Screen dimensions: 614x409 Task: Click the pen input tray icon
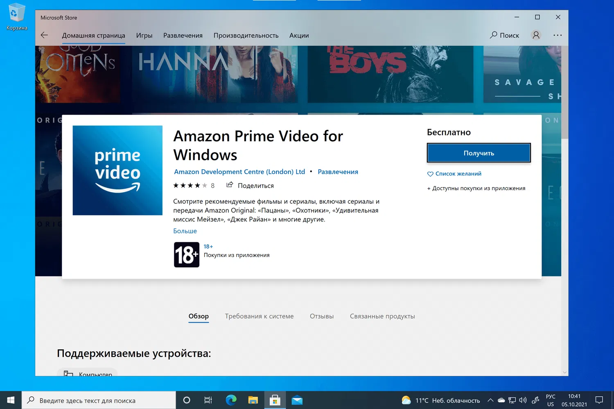tap(535, 400)
